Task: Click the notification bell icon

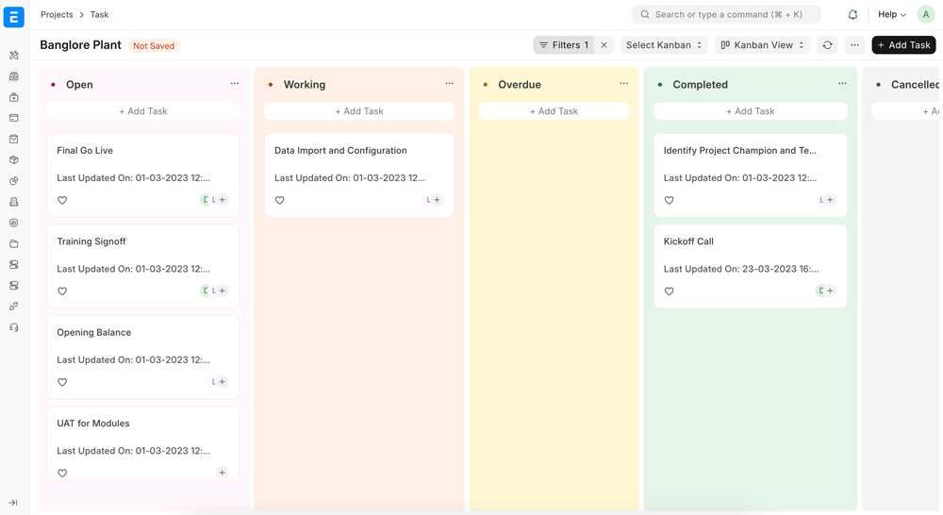Action: [852, 14]
